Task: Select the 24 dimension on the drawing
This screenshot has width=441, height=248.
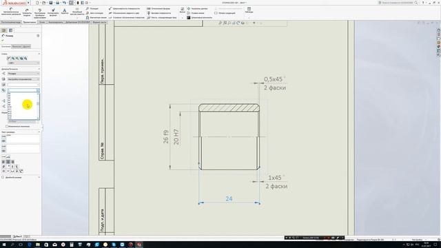Action: point(229,199)
